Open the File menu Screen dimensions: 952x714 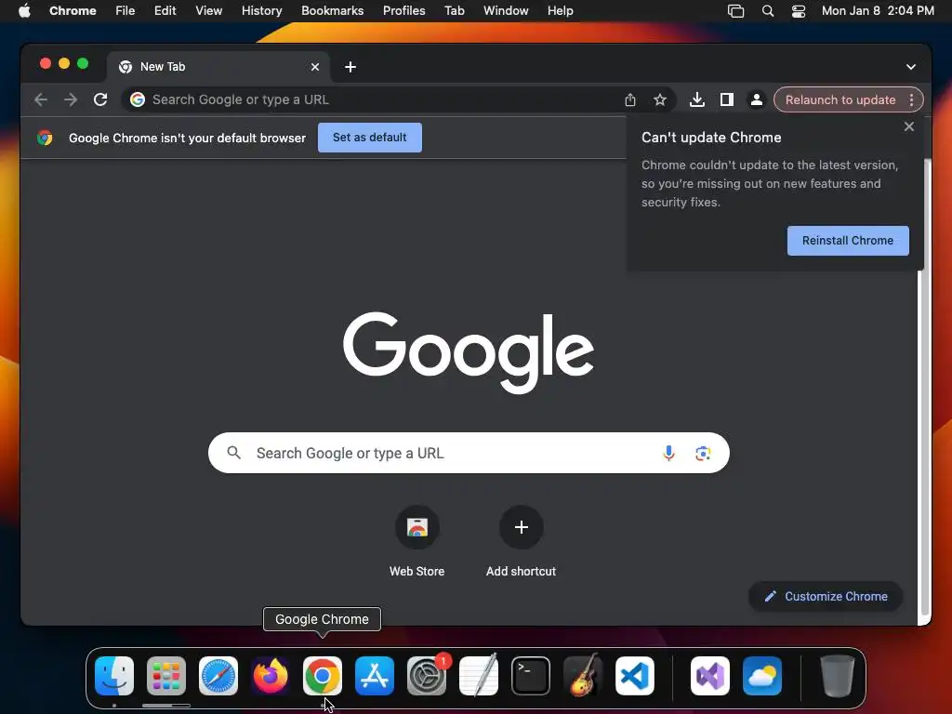pyautogui.click(x=126, y=10)
